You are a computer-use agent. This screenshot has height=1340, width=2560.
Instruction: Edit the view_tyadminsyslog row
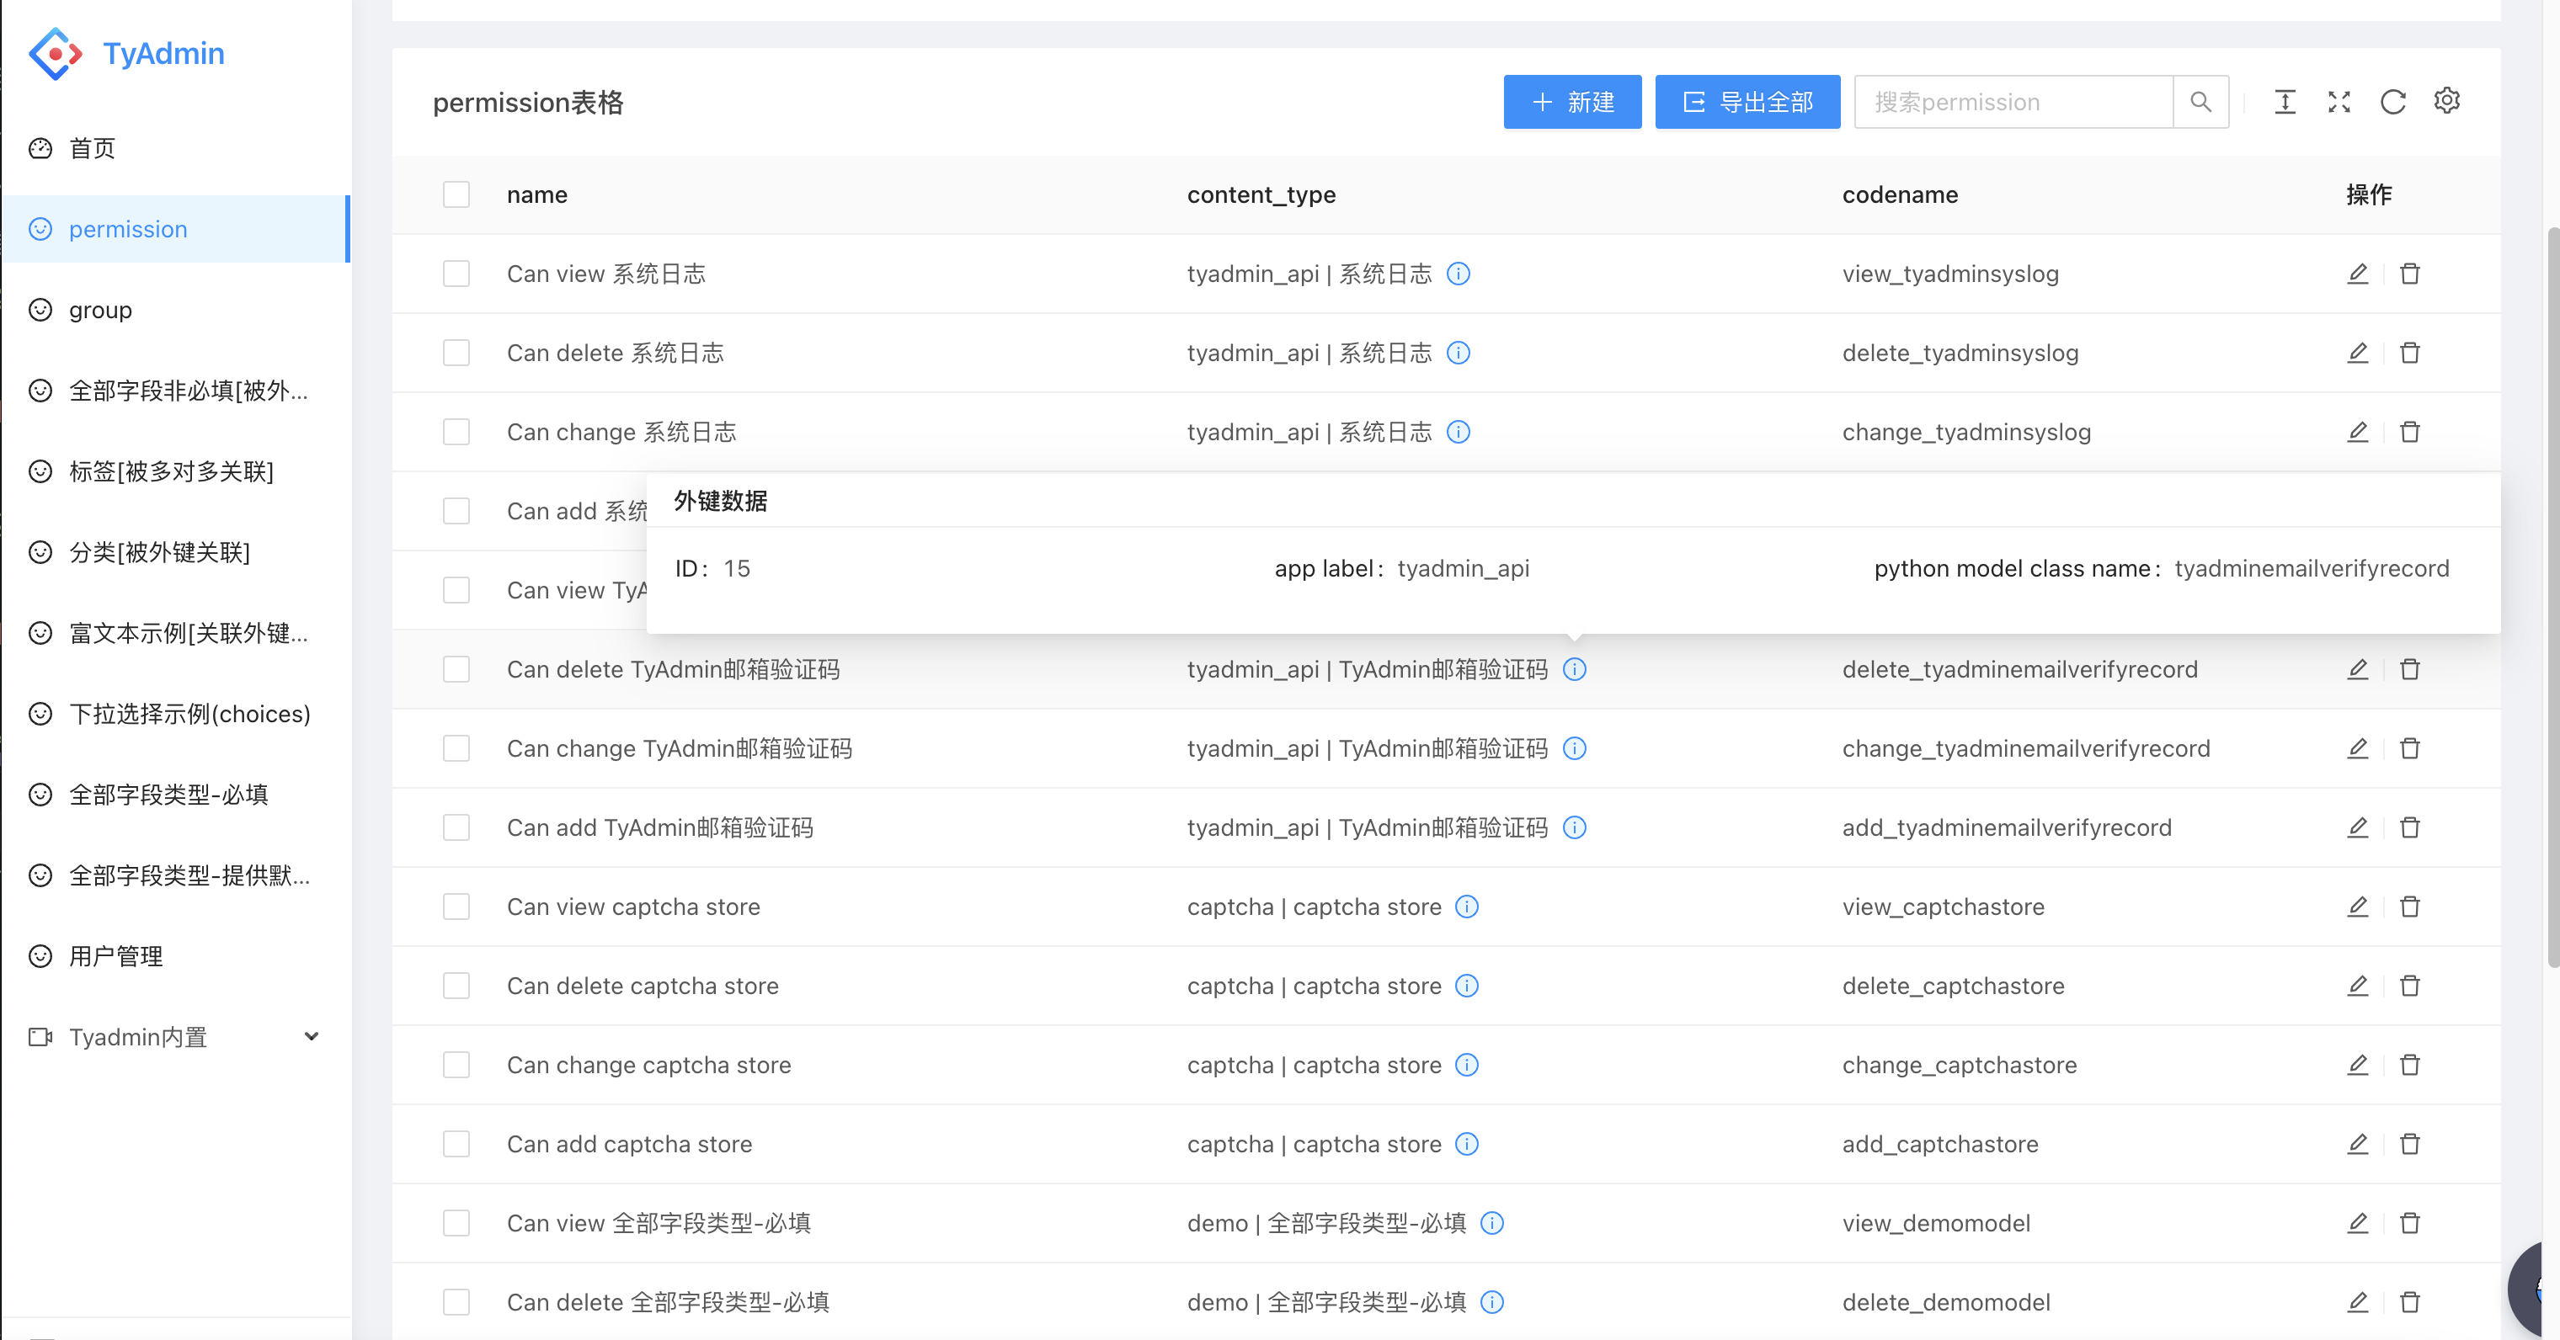point(2357,274)
